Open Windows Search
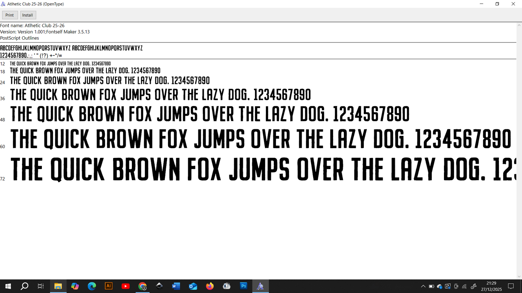 (24, 286)
